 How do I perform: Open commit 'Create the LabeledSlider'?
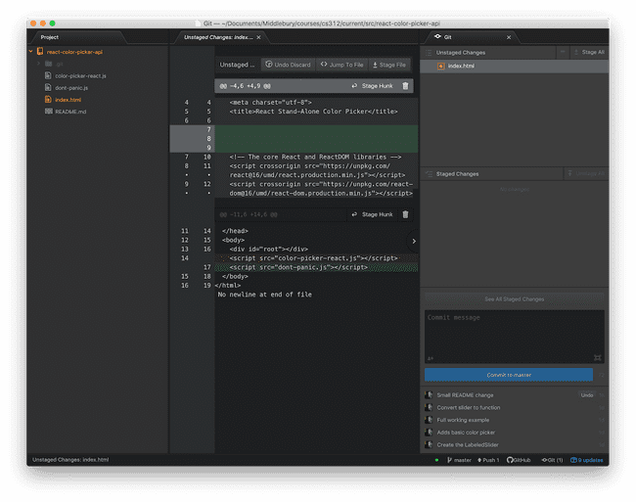(x=468, y=445)
